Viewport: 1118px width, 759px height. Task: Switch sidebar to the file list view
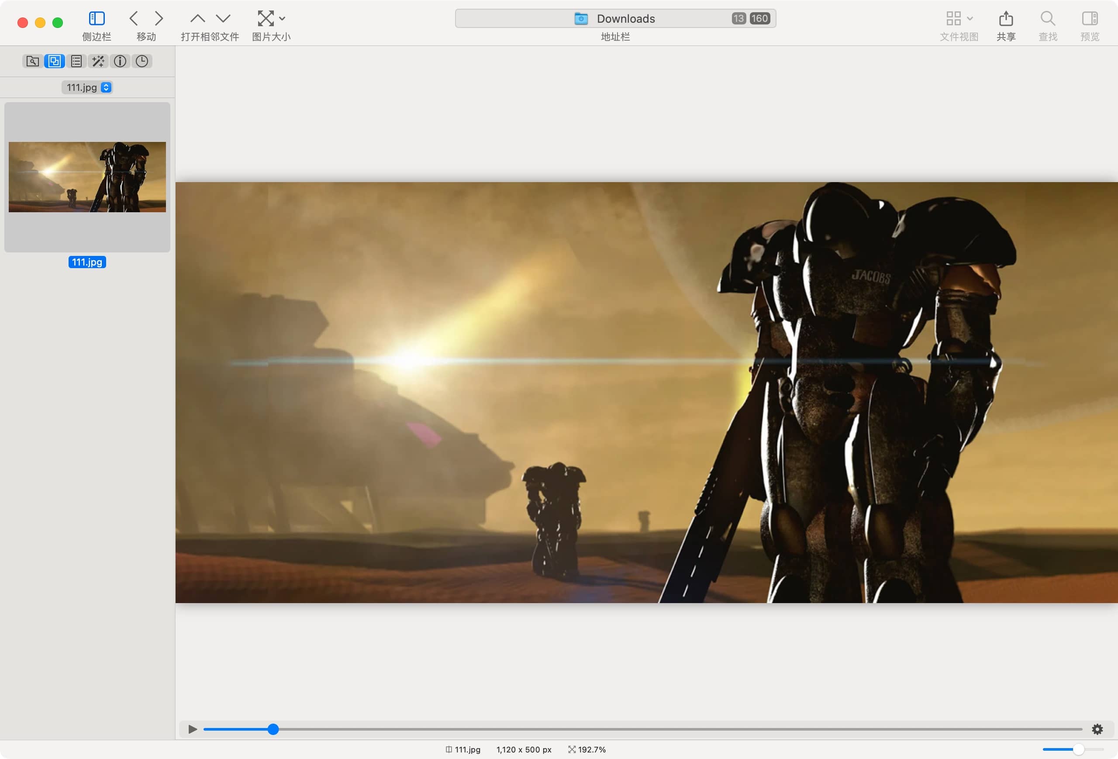pos(76,61)
